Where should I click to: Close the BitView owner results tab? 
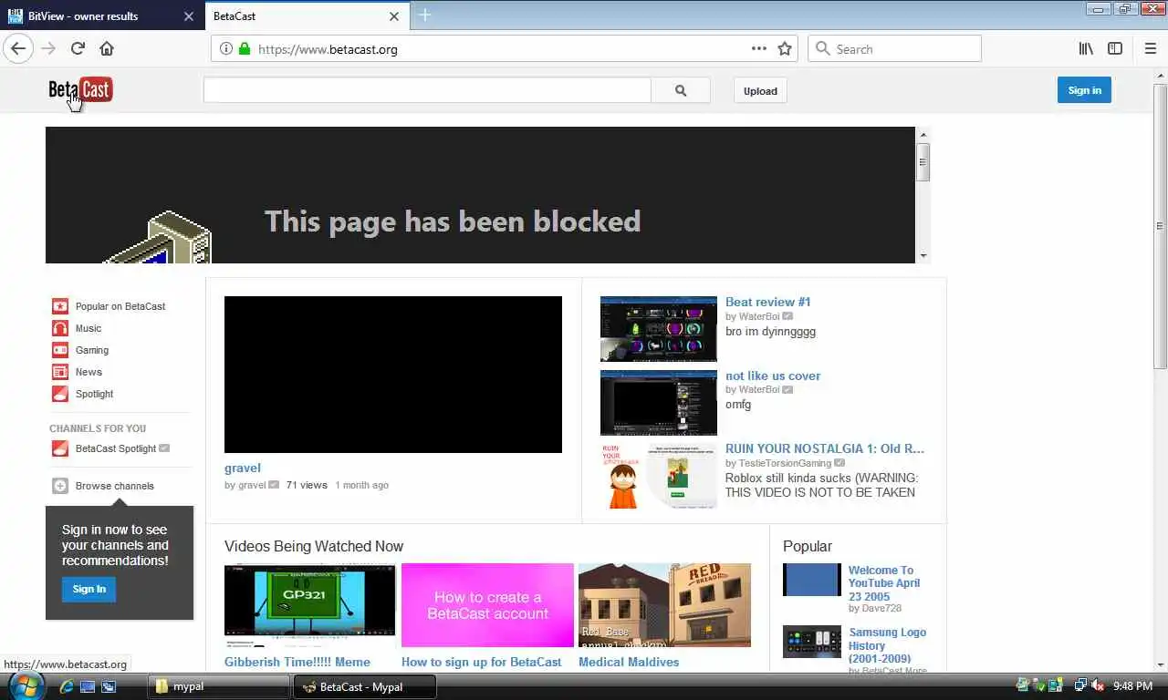[189, 16]
